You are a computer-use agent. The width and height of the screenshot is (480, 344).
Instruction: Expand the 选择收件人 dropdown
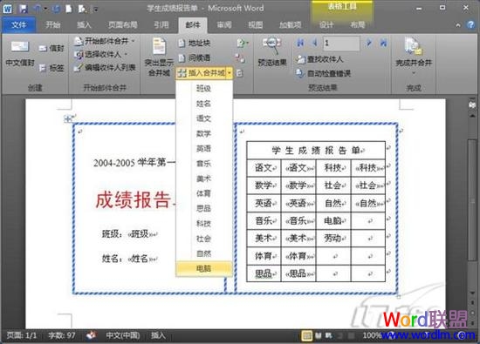pos(101,54)
